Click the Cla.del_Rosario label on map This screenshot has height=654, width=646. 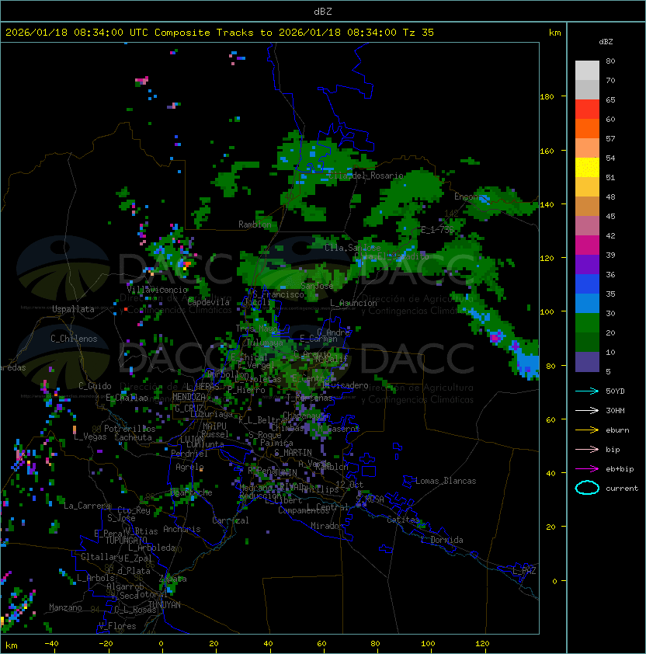tap(366, 176)
